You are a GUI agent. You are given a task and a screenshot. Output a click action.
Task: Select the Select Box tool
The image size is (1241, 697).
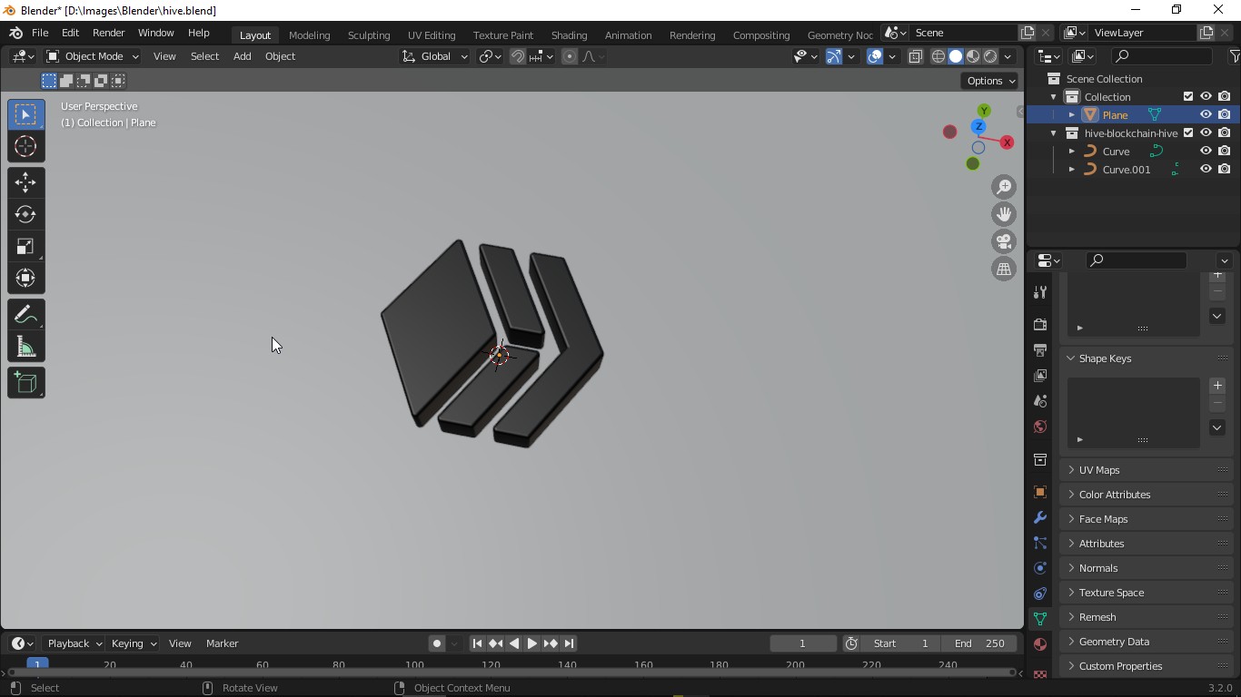tap(25, 114)
